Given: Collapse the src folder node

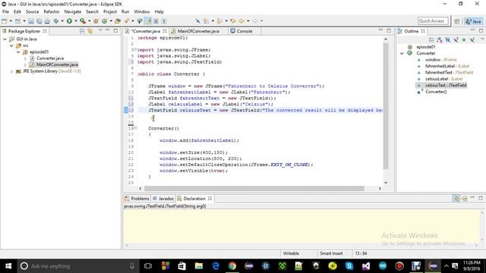Looking at the screenshot, I should click(x=11, y=45).
